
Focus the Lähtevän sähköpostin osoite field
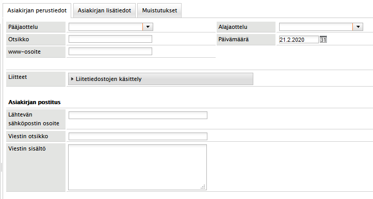[x=138, y=115]
